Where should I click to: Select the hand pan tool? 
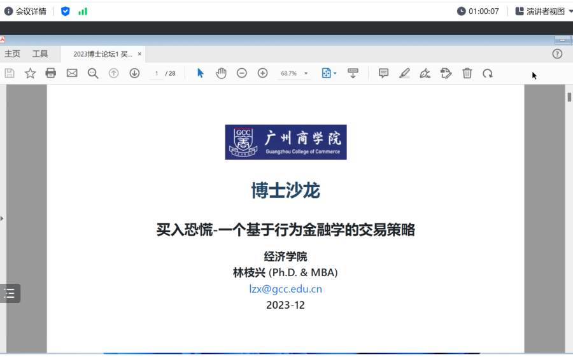click(x=221, y=73)
